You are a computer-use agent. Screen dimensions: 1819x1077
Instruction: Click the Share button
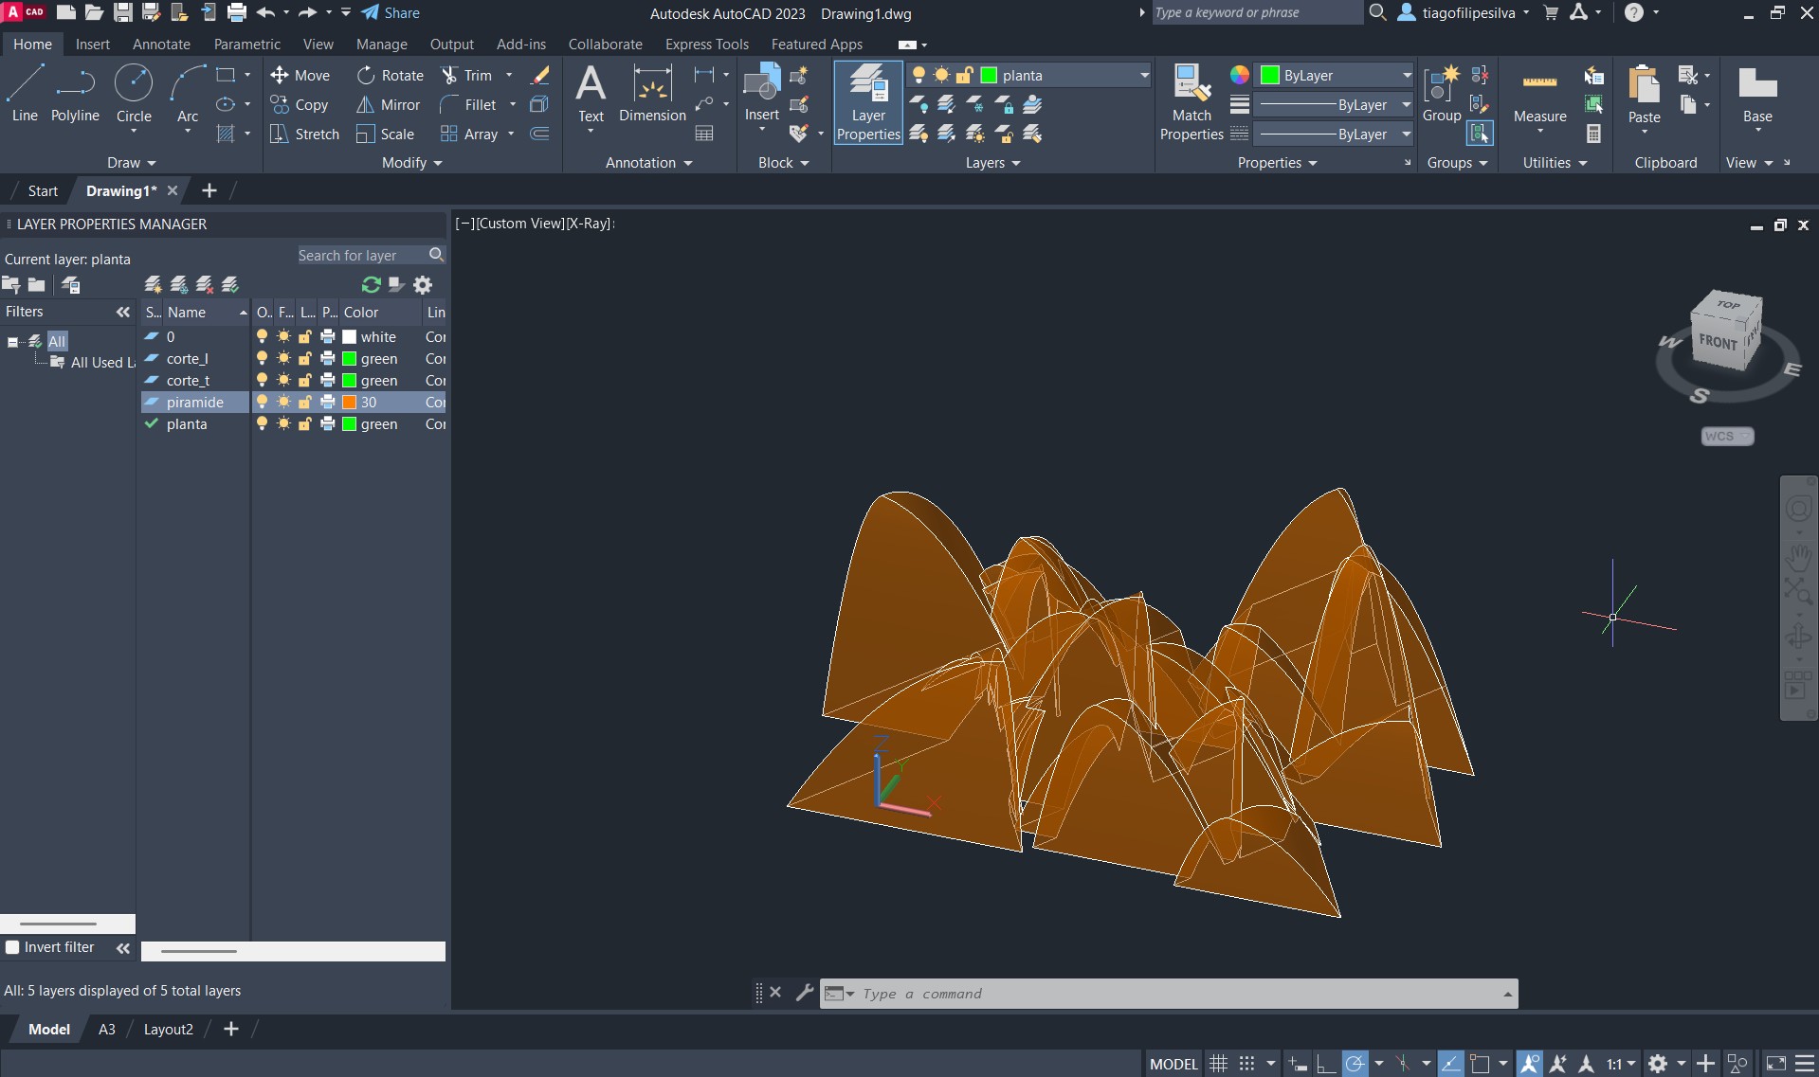(x=391, y=13)
